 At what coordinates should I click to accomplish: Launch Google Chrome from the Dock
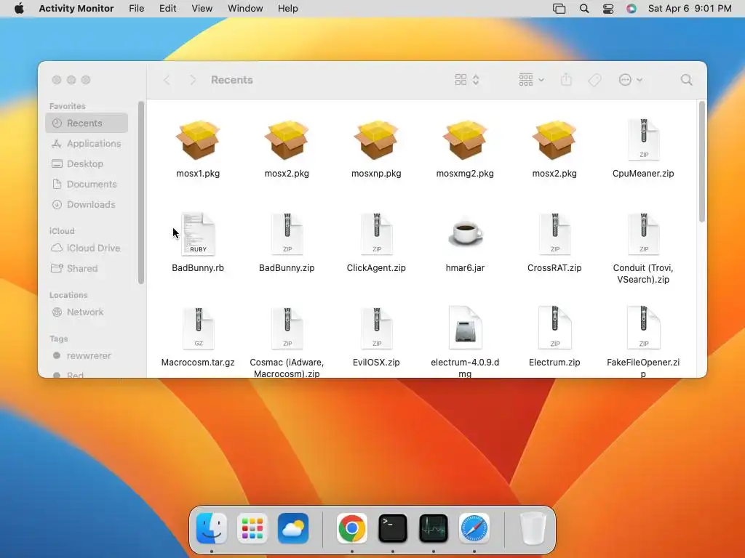(351, 528)
